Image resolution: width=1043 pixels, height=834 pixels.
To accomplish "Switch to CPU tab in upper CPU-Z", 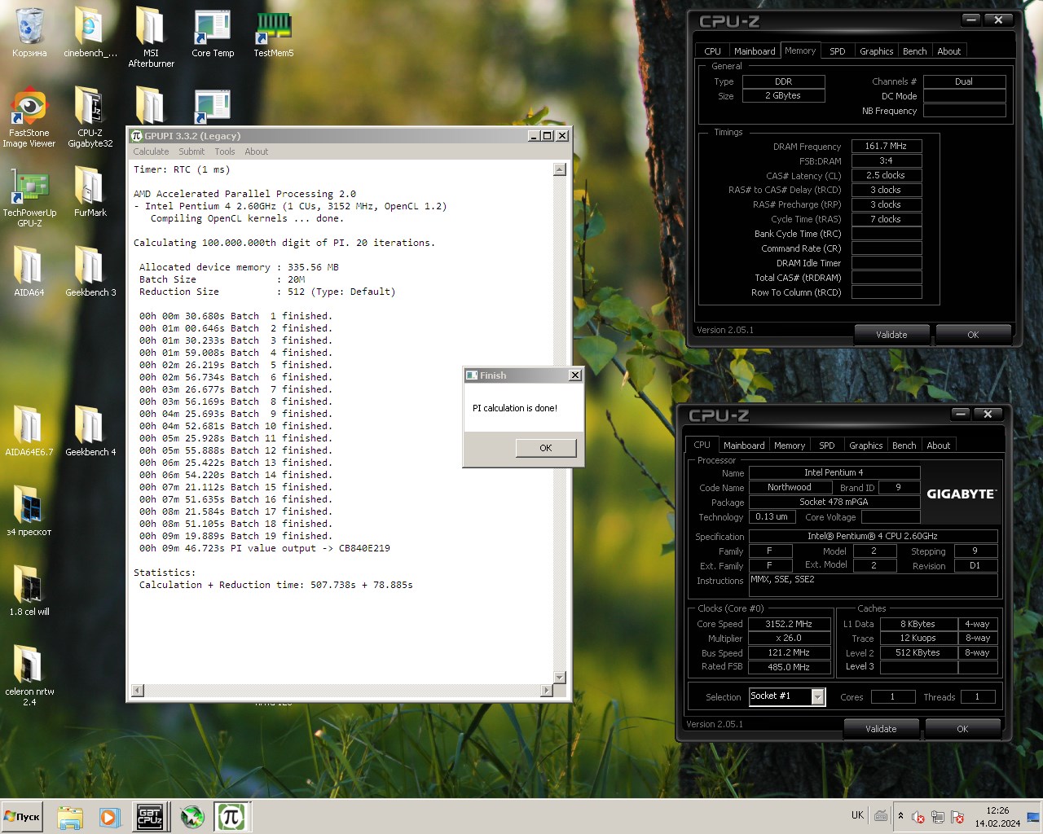I will (713, 51).
